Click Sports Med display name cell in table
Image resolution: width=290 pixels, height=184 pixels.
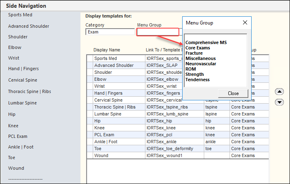coord(119,58)
